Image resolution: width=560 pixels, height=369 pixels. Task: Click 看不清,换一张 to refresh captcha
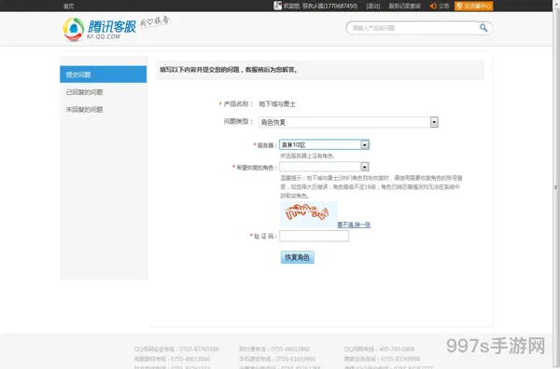click(354, 225)
